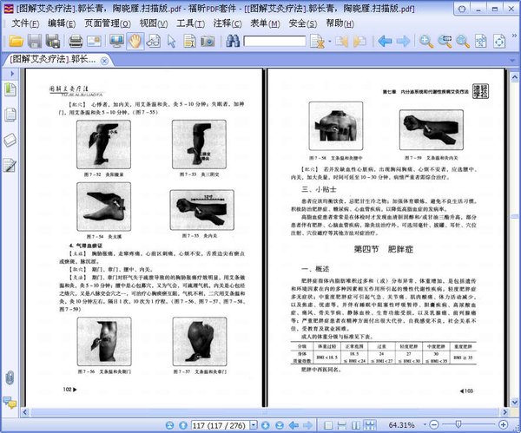This screenshot has width=521, height=433.
Task: Select the Hand tool
Action: [135, 41]
